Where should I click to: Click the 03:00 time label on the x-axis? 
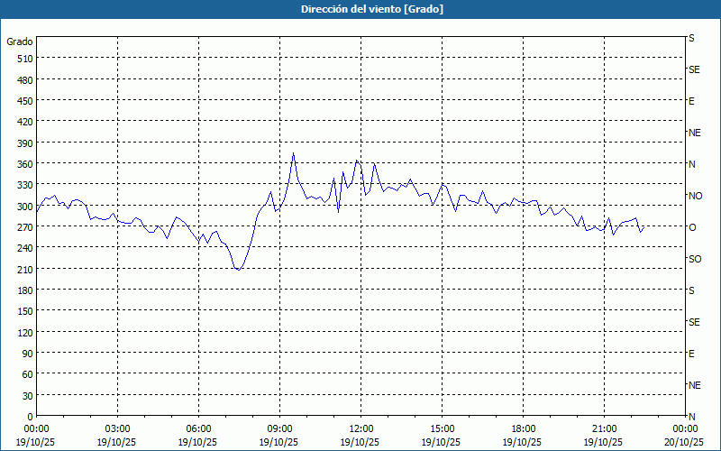pos(117,428)
